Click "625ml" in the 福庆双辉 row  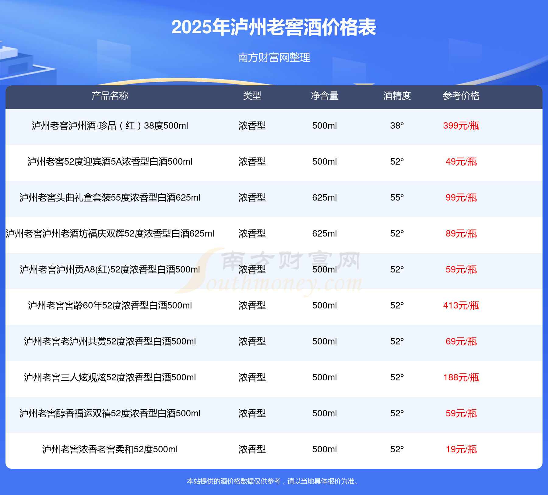coord(325,233)
